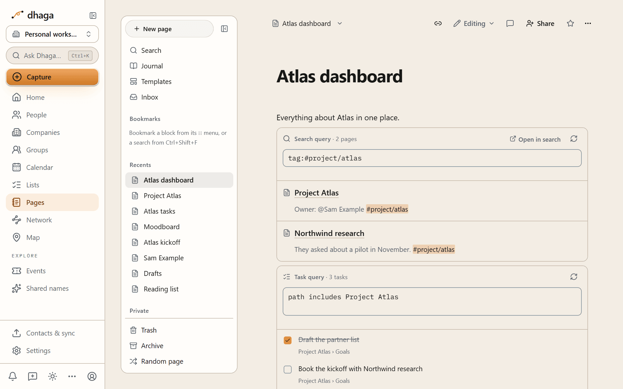Open bottom bar more options ellipsis
Screen dimensions: 623x389
point(72,376)
